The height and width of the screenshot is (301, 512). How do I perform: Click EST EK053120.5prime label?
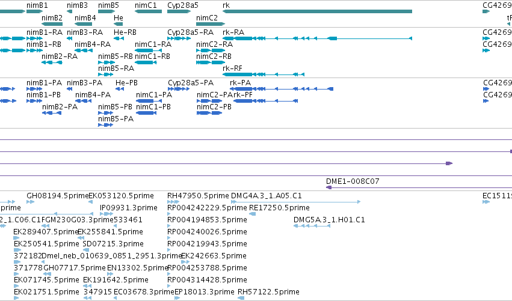pyautogui.click(x=122, y=196)
